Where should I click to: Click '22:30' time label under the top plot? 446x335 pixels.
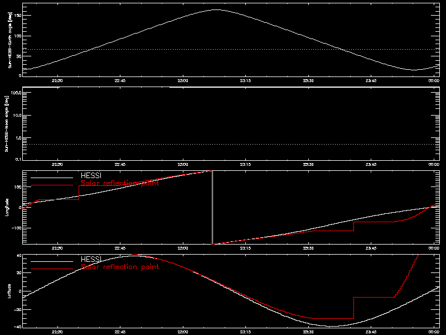(x=57, y=81)
